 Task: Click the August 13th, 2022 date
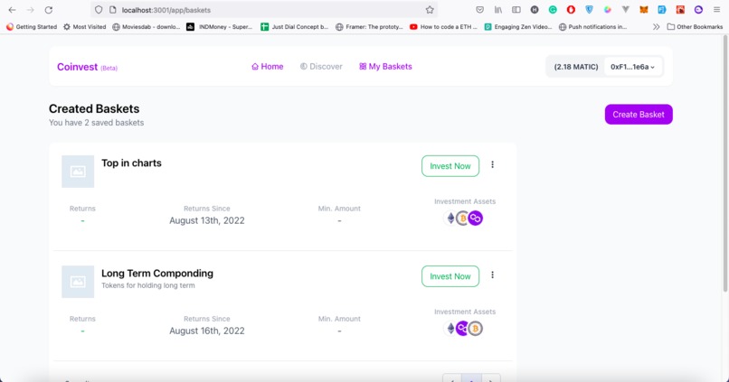(207, 220)
